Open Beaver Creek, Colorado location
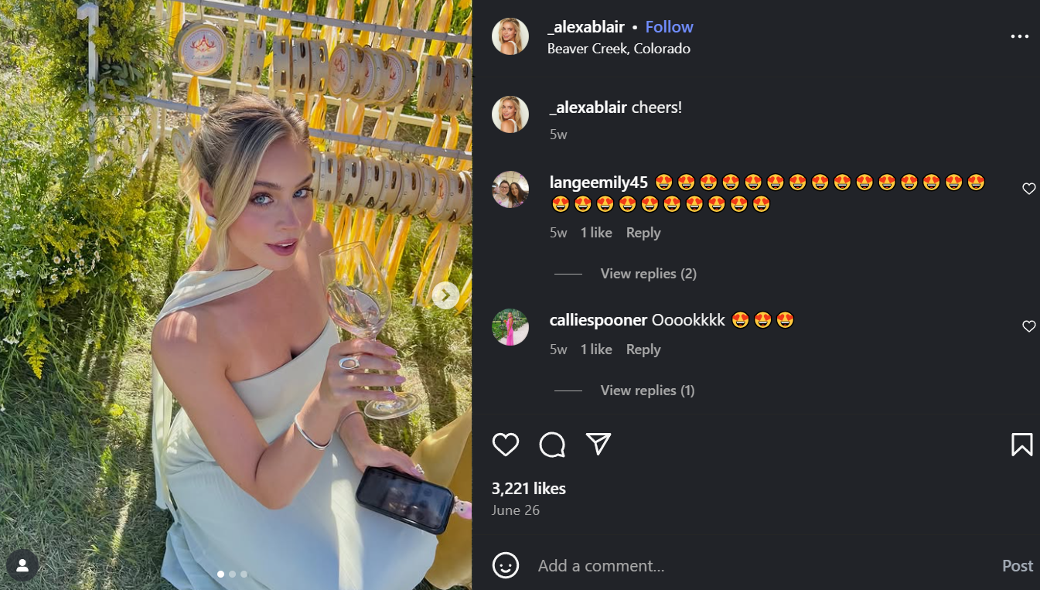Screen dimensions: 1040x590 click(619, 49)
